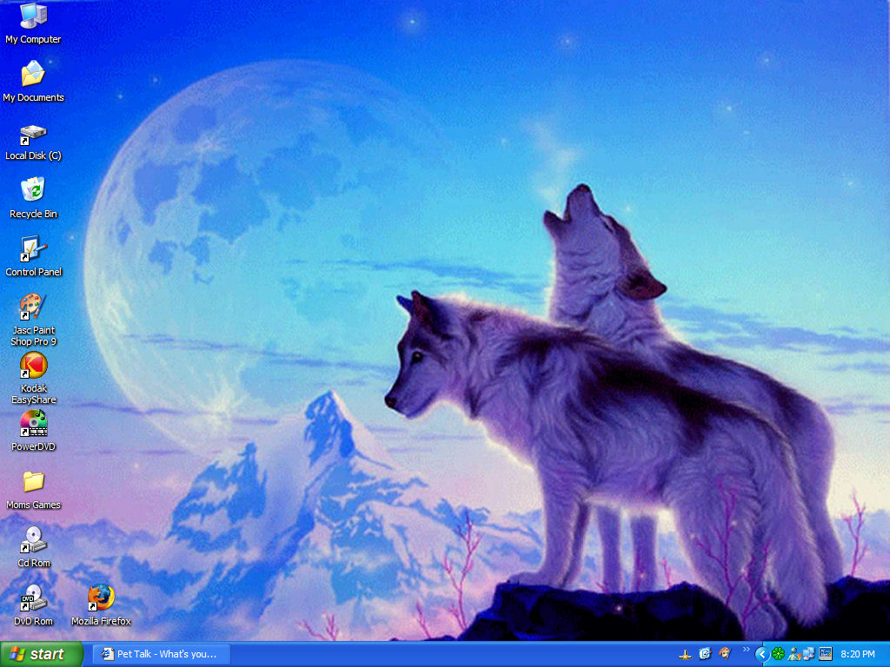Click the MSN Messenger tray icon
The width and height of the screenshot is (890, 667).
[x=794, y=654]
